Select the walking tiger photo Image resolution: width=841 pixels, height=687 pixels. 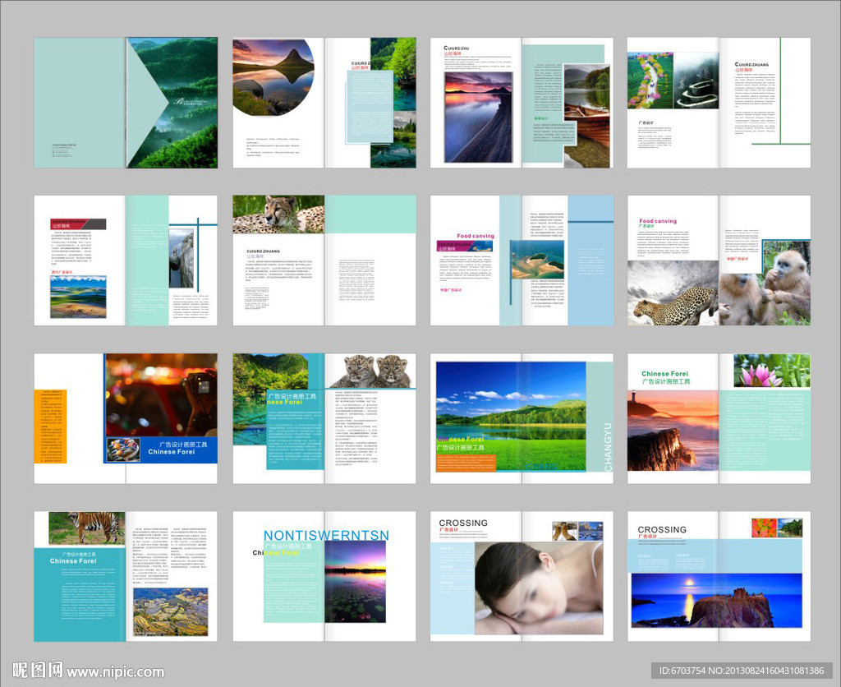click(x=86, y=528)
